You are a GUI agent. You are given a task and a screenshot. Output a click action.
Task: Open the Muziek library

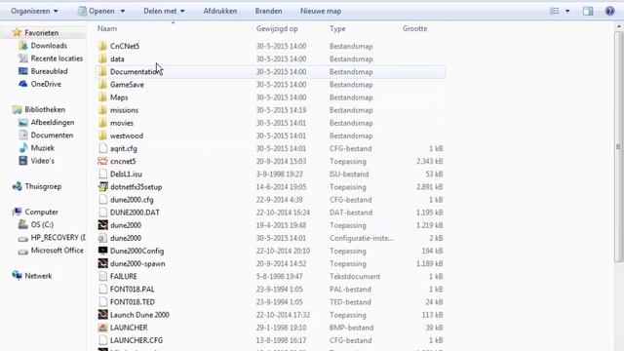[43, 147]
